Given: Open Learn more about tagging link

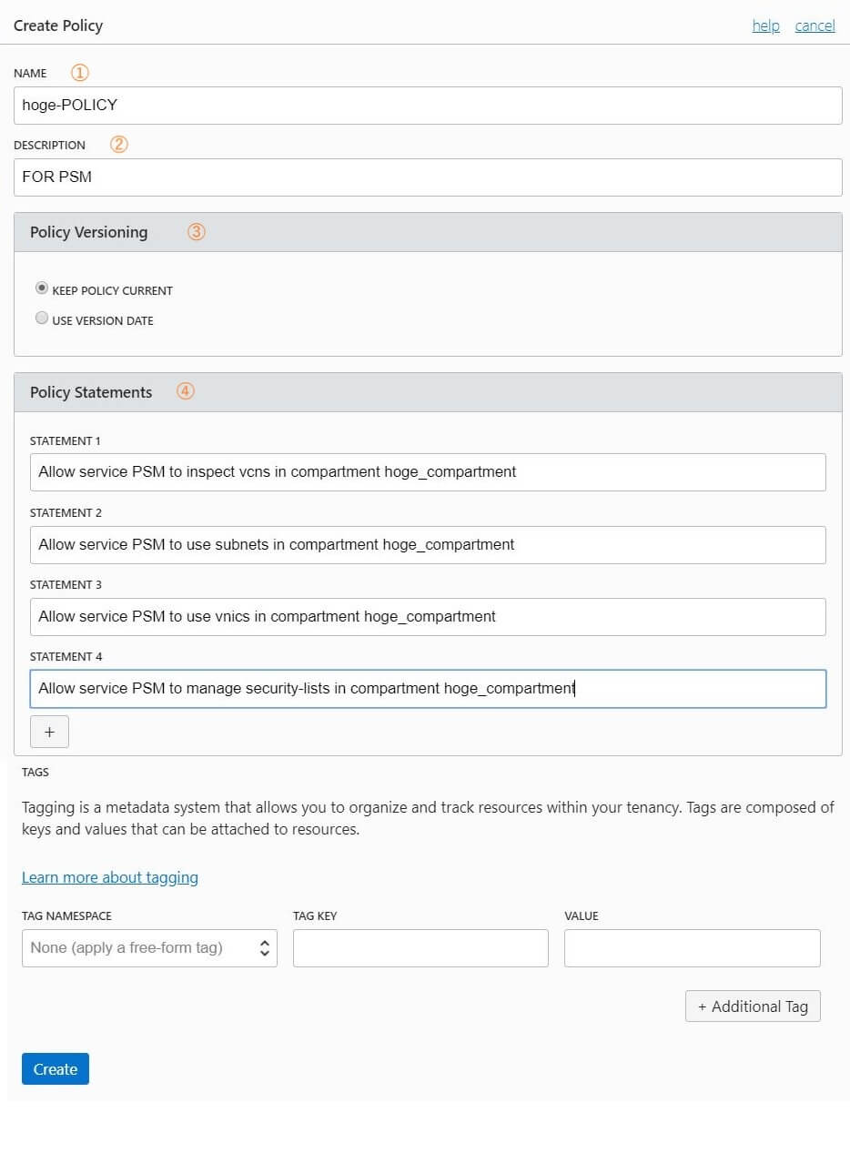Looking at the screenshot, I should tap(110, 877).
